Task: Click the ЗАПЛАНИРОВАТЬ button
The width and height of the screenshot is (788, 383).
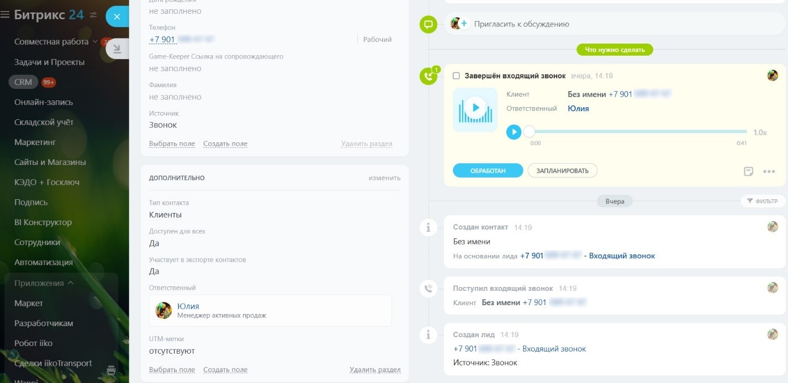Action: [x=562, y=171]
